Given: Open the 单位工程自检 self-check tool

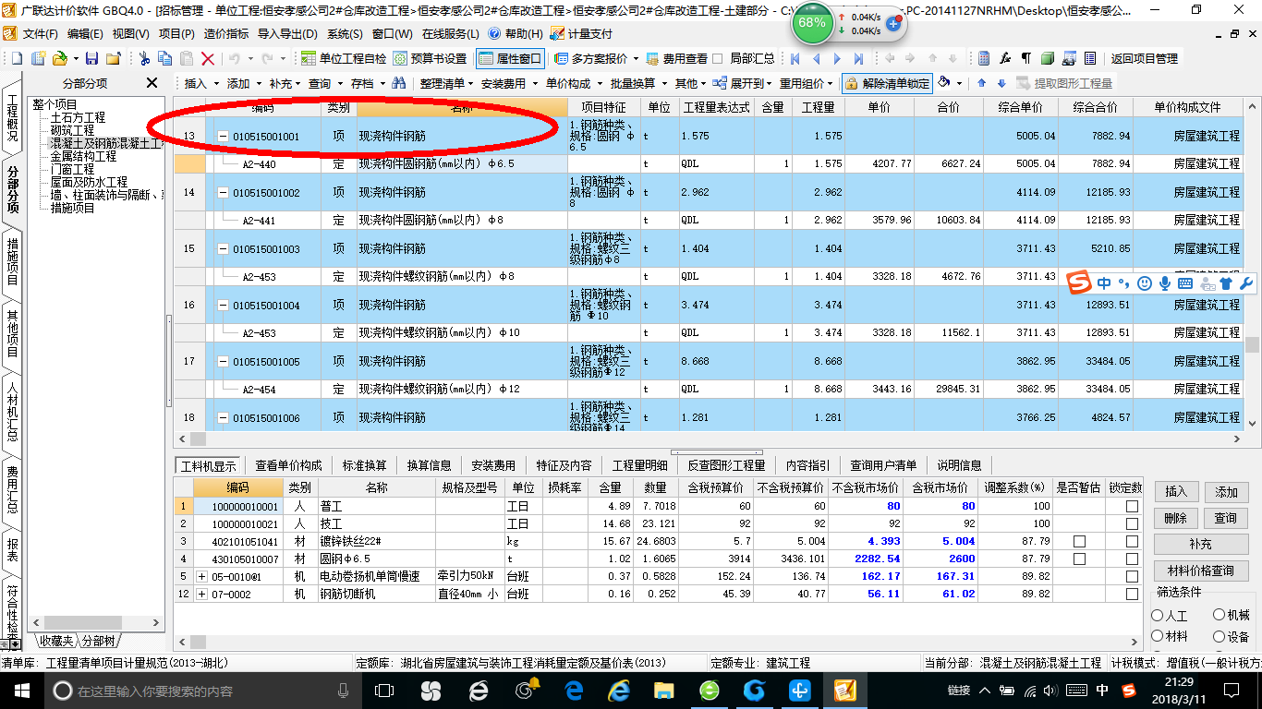Looking at the screenshot, I should coord(344,58).
